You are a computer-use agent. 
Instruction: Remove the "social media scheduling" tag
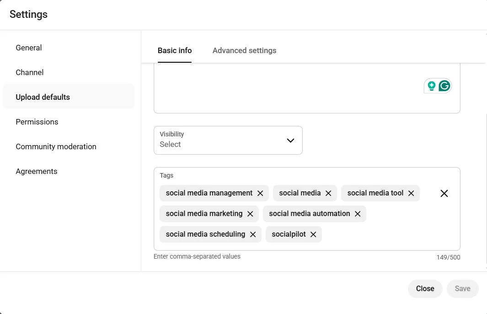[x=253, y=234]
